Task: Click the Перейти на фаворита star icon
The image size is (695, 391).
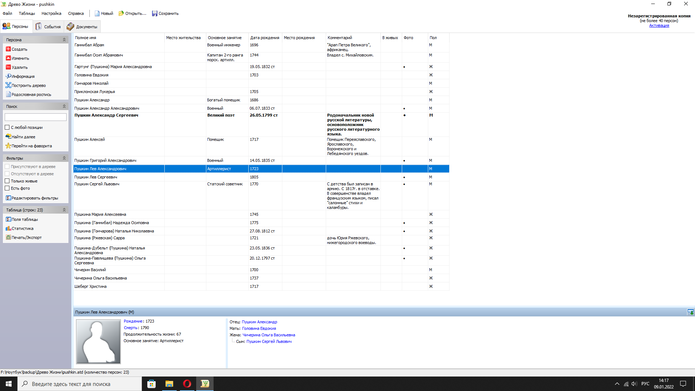Action: [x=8, y=146]
